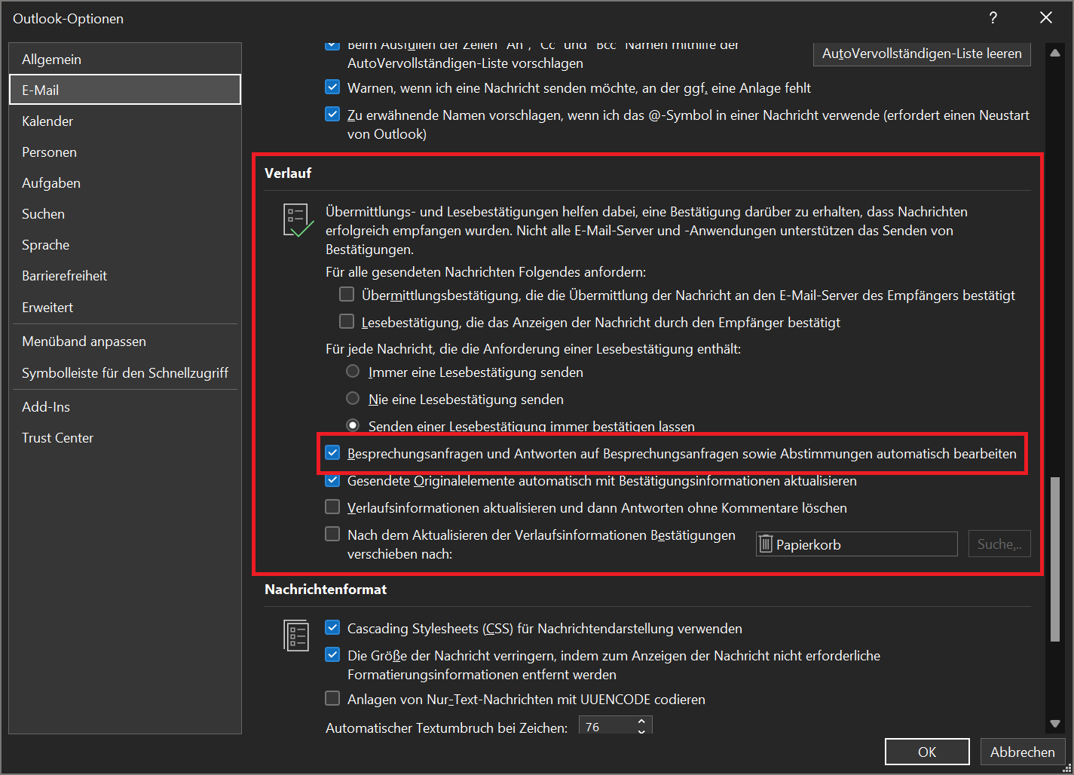Click the Papierkorb trash icon
Screen dimensions: 1074x775
(766, 544)
